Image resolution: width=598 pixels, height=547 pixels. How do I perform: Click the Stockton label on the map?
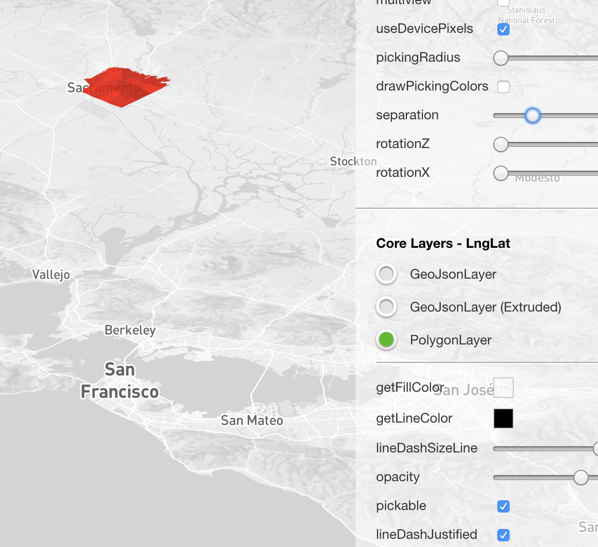coord(353,161)
